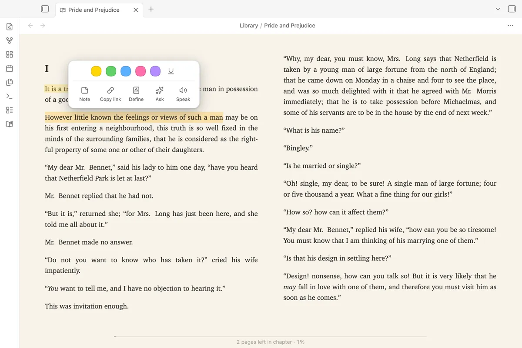The width and height of the screenshot is (522, 348).
Task: Click the italic word "You" on left page
Action: (53, 288)
